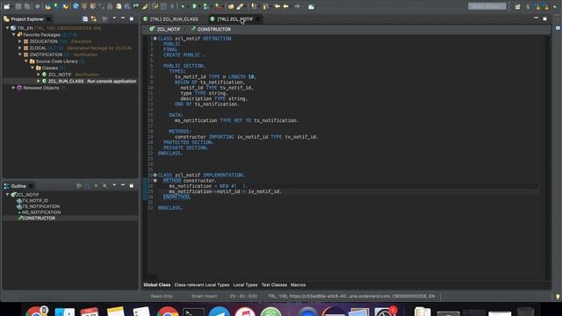Minimize the editor area

point(537,18)
